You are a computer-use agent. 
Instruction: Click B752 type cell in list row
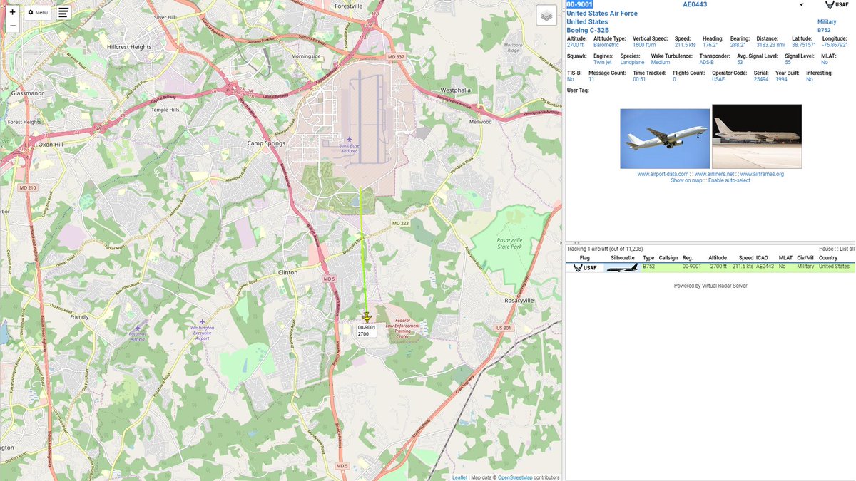[x=648, y=267]
